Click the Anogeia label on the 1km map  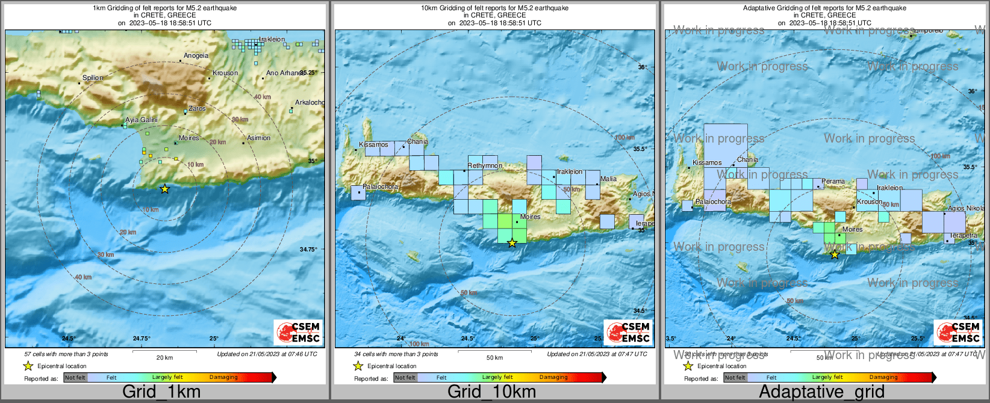tap(196, 55)
